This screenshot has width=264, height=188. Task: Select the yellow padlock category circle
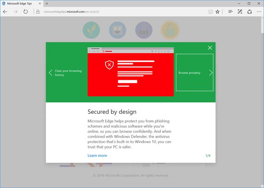170,30
